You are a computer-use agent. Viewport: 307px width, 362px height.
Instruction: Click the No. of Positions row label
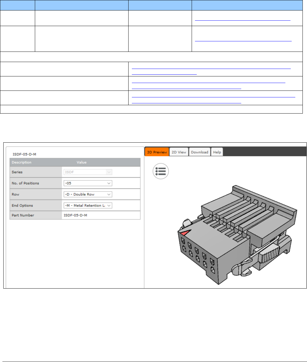(25, 183)
